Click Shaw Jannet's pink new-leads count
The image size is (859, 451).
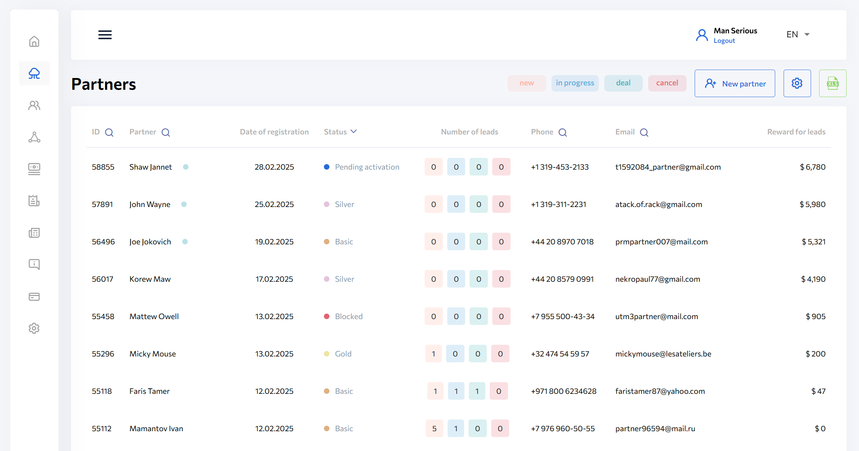[433, 167]
